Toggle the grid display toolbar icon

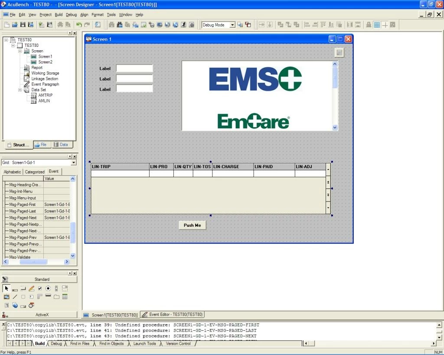coord(377,25)
